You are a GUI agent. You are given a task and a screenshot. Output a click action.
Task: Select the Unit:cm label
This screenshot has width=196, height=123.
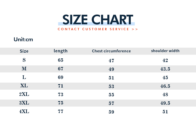point(23,40)
